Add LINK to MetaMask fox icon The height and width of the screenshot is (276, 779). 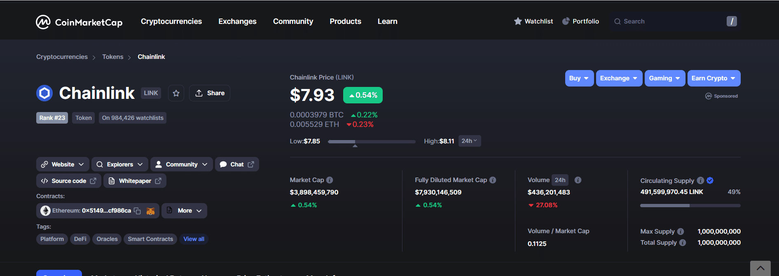150,211
